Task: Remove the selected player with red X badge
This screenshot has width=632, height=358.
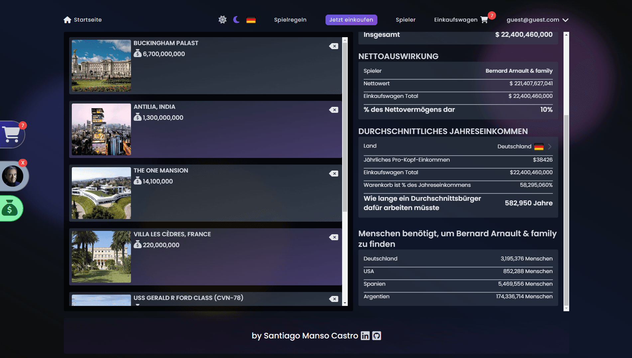Action: (x=23, y=163)
